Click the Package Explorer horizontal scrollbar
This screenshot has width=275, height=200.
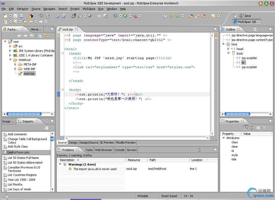[24, 114]
